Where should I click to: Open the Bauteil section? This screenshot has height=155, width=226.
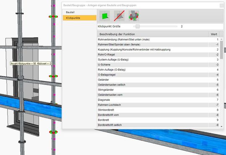click(80, 12)
